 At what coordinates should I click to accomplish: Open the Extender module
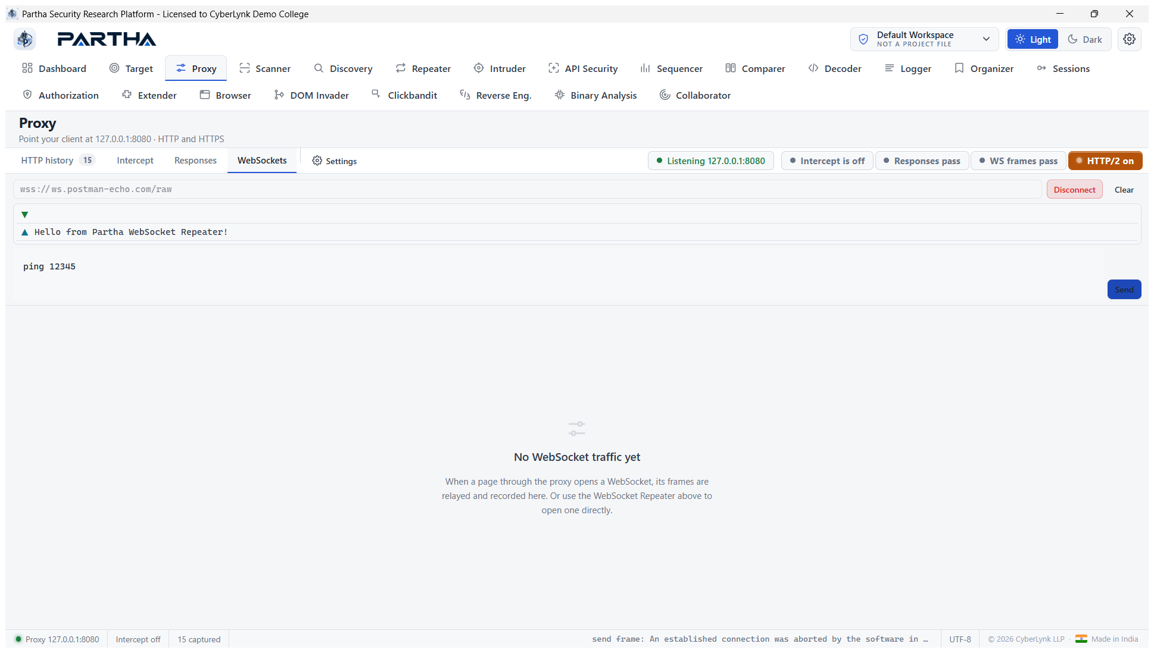pyautogui.click(x=149, y=95)
